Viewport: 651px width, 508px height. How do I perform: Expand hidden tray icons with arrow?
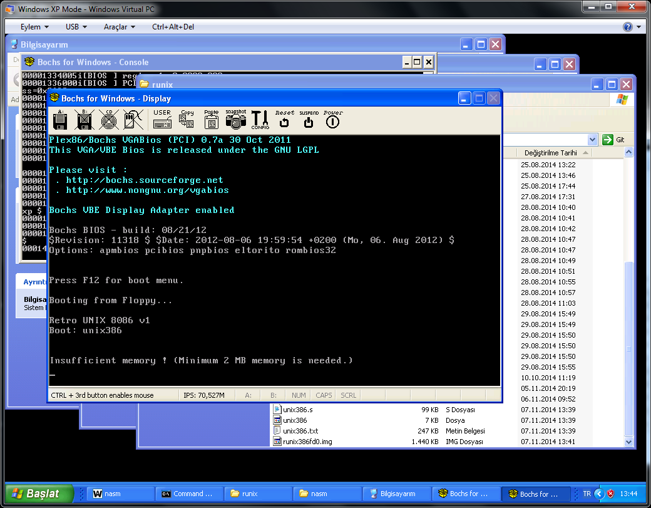[599, 494]
